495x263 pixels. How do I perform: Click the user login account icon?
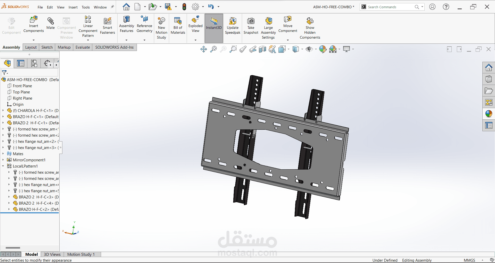pos(432,7)
